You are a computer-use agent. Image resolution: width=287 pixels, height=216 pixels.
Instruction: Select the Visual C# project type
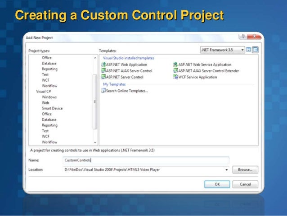pos(44,92)
